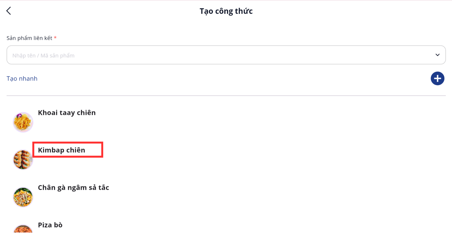Click the red required asterisk
Viewport: 452px width, 235px height.
pyautogui.click(x=55, y=38)
